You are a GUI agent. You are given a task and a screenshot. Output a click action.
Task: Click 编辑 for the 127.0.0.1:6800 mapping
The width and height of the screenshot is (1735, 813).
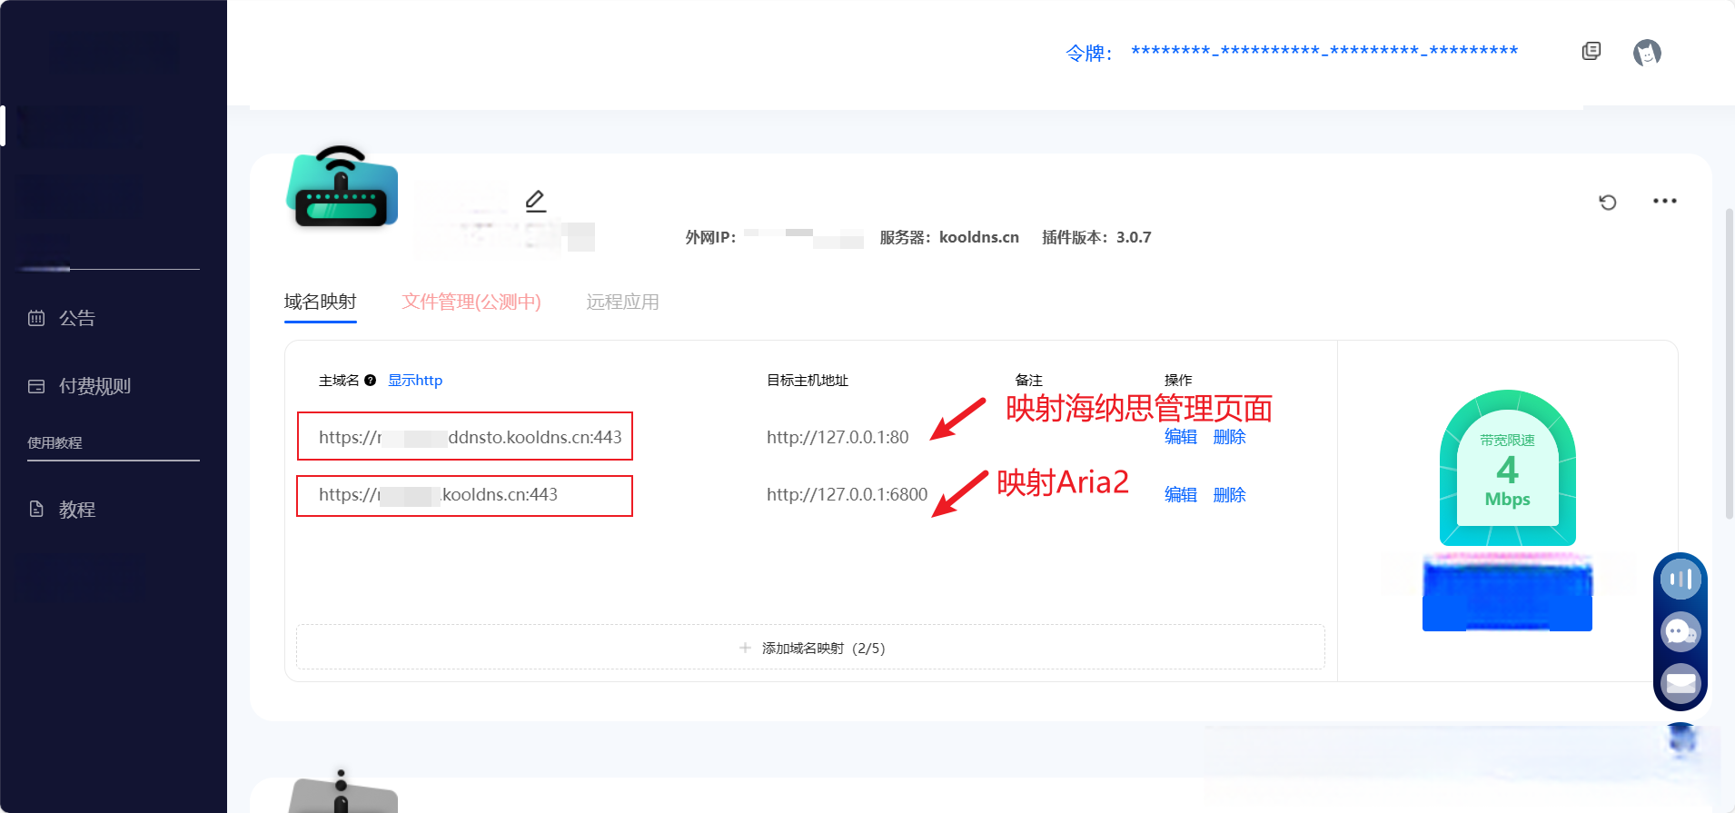1181,495
